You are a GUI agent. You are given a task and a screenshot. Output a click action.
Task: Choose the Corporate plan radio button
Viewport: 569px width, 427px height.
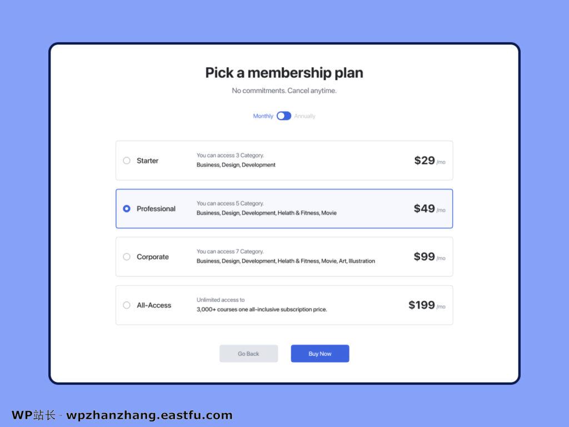(x=127, y=257)
